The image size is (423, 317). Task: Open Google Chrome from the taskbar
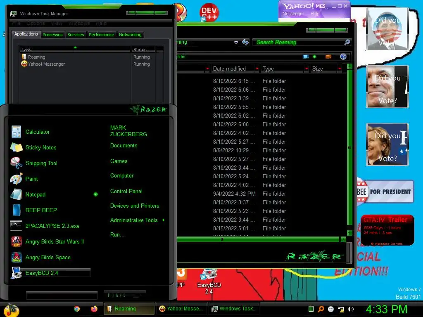coord(77,309)
